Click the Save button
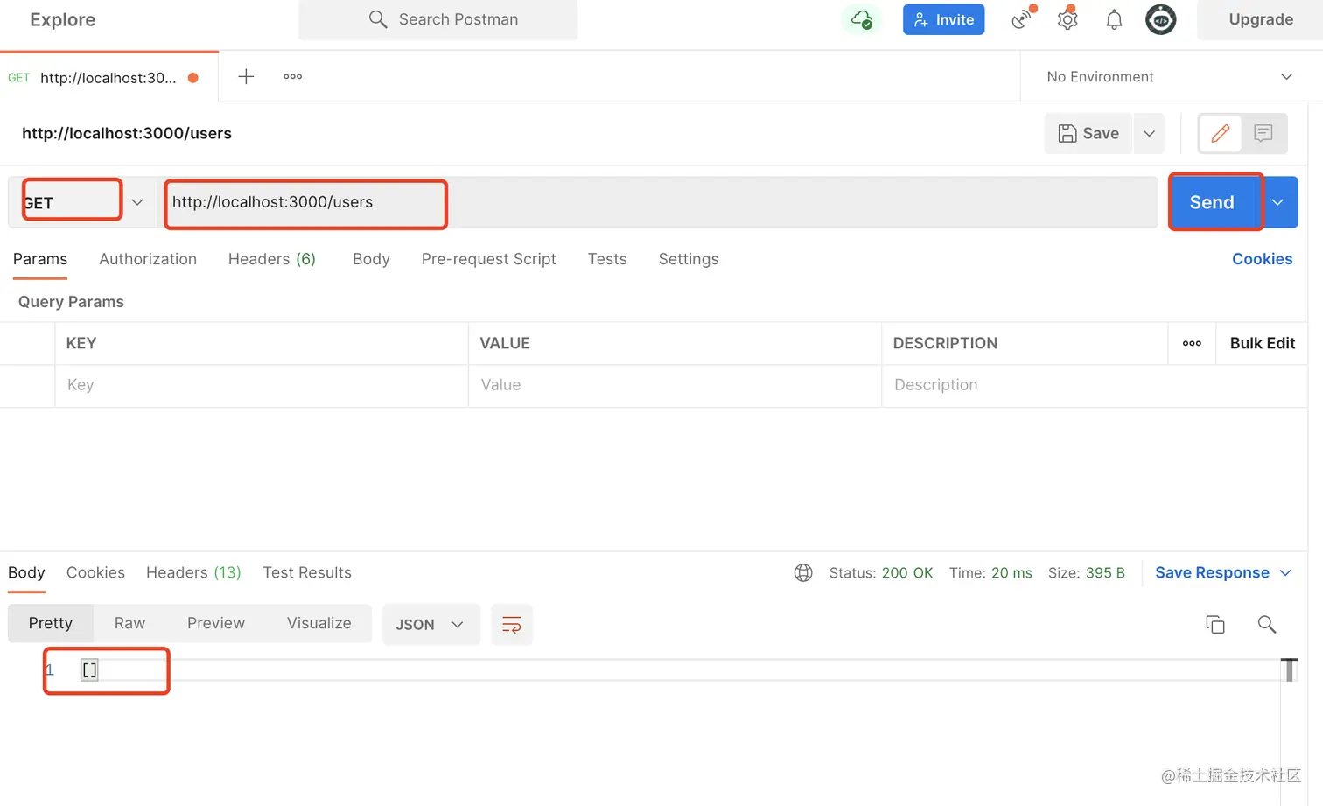 (1088, 133)
